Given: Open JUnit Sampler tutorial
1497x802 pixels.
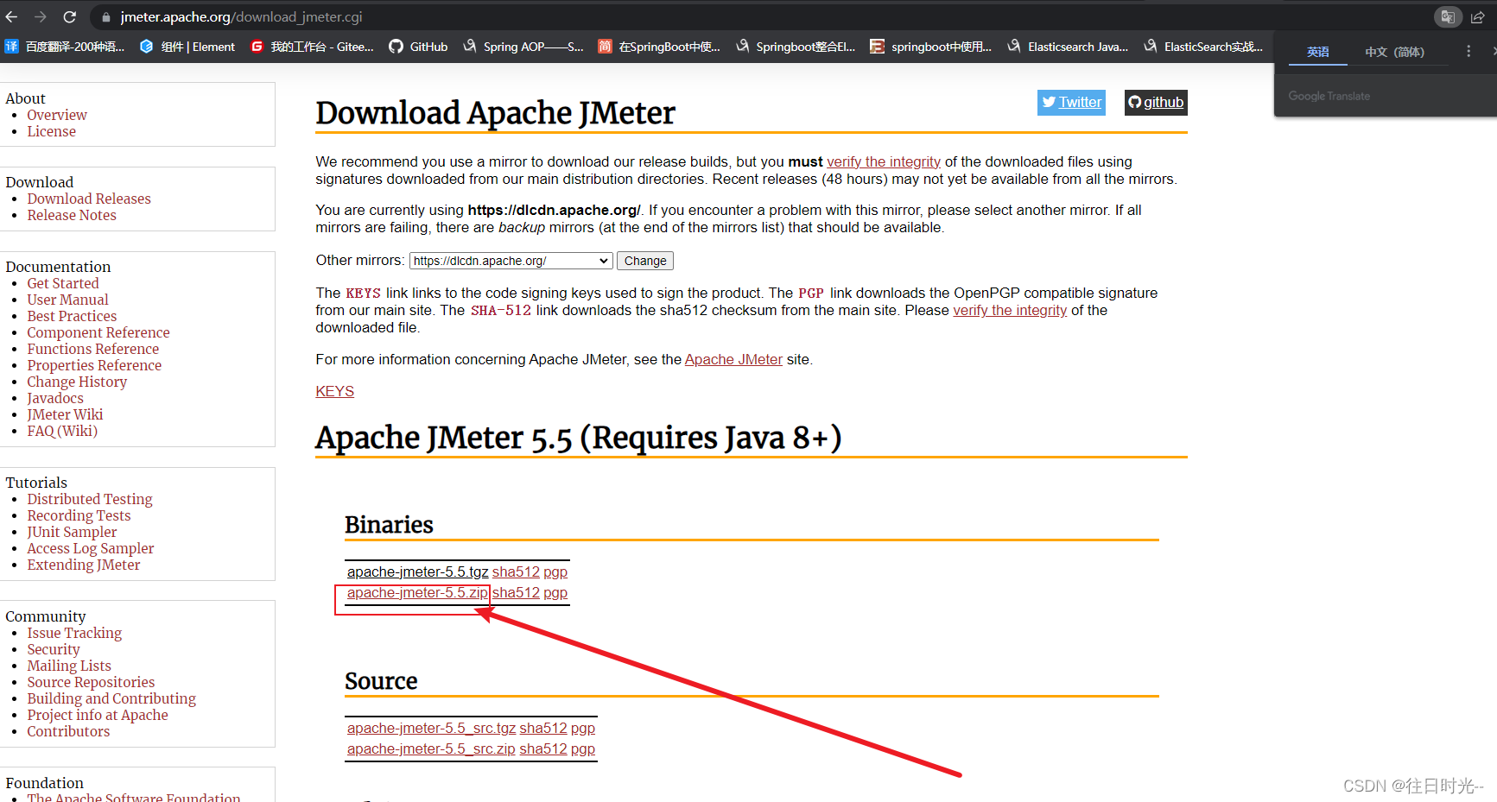Looking at the screenshot, I should tap(72, 532).
